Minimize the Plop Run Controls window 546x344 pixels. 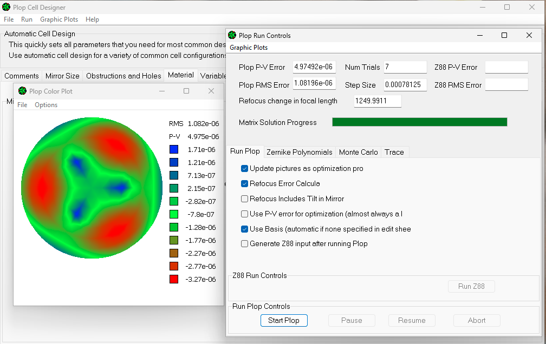[479, 35]
